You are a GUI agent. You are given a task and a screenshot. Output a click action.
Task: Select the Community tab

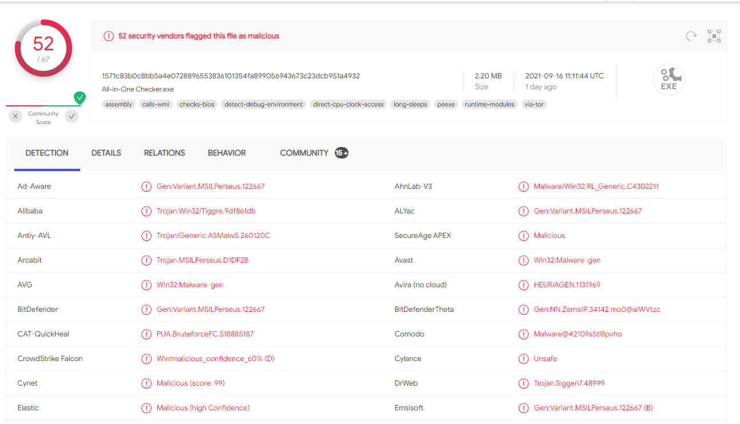click(304, 153)
